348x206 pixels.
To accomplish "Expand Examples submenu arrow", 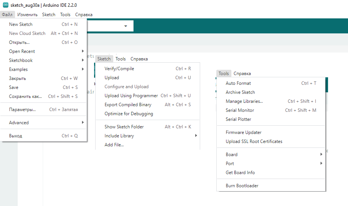I will click(82, 69).
